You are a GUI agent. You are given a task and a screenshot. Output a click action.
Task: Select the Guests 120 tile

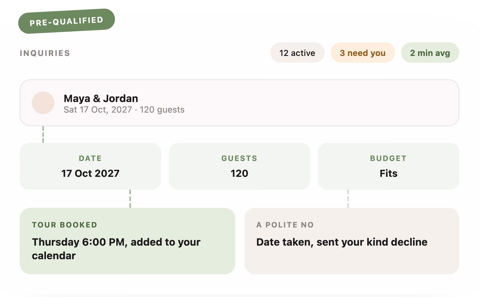click(x=239, y=166)
